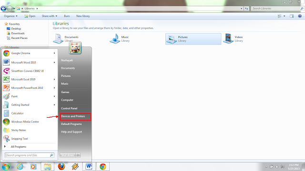
Task: Expand Getting Started submenu arrow
Action: [x=54, y=104]
